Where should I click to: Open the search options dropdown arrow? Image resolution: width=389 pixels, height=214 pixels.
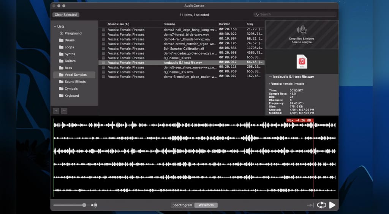[258, 14]
